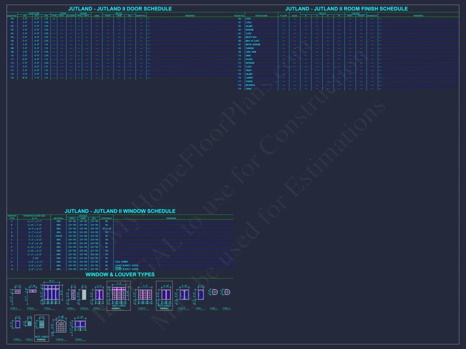Click the Garage row in room finish schedule
This screenshot has height=349, width=466.
[x=249, y=89]
